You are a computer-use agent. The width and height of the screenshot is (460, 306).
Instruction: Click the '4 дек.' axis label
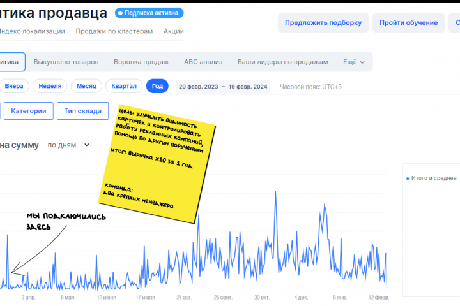[x=301, y=298]
